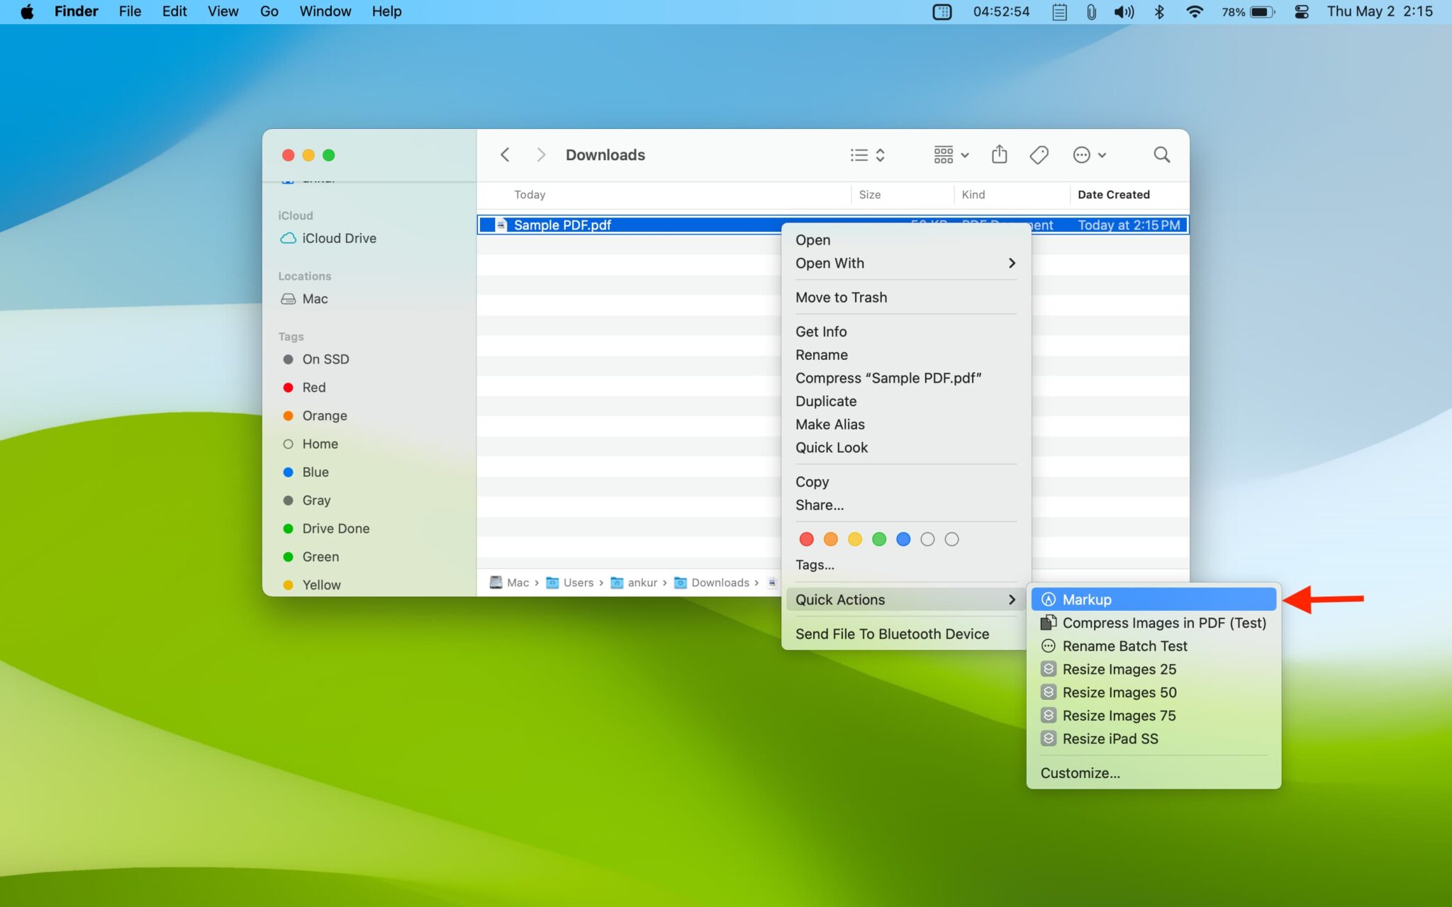The image size is (1452, 907).
Task: Open the Group By grid dropdown
Action: pos(951,154)
